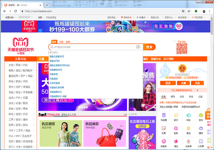Screen dimensions: 214x150
Task: Switch to the 公益 charity tab
Action: point(200,97)
